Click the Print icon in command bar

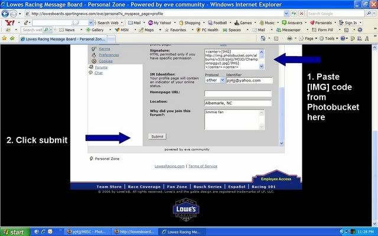289,38
